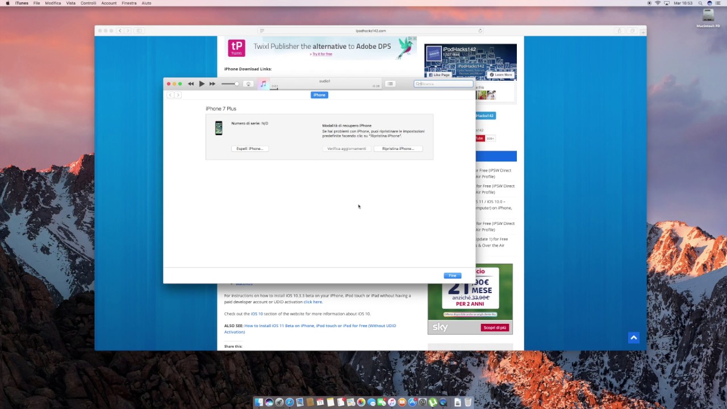Screen dimensions: 727x409
Task: Open Trash from the Dock
Action: pyautogui.click(x=468, y=402)
